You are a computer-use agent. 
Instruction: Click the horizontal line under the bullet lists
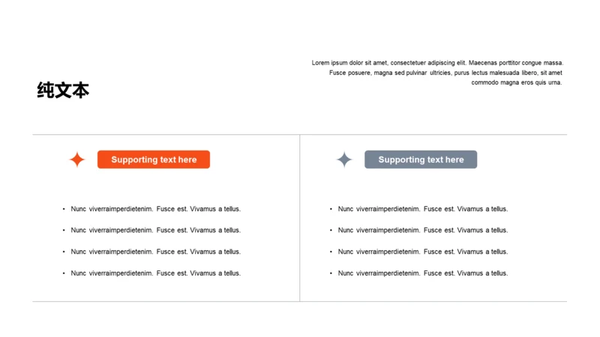299,302
